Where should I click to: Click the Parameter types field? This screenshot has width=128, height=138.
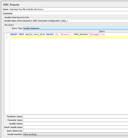click(76, 120)
